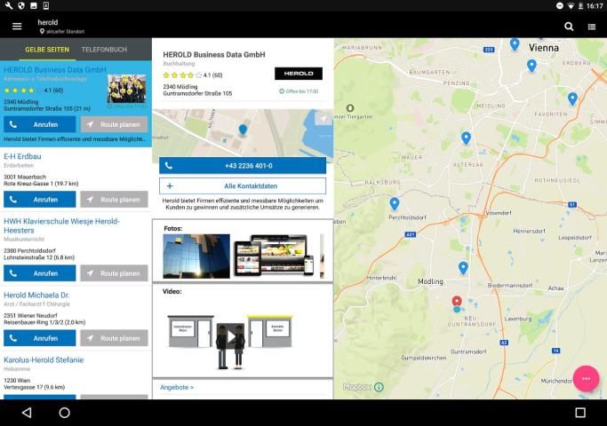Tap the blue map pin near Perchtoldsdorf

395,203
